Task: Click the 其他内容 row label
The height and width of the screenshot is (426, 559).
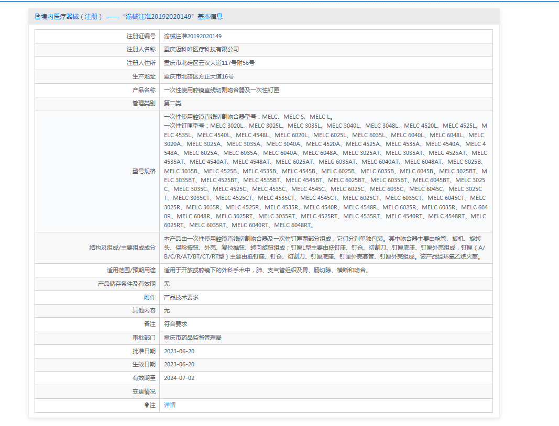Action: (x=144, y=310)
